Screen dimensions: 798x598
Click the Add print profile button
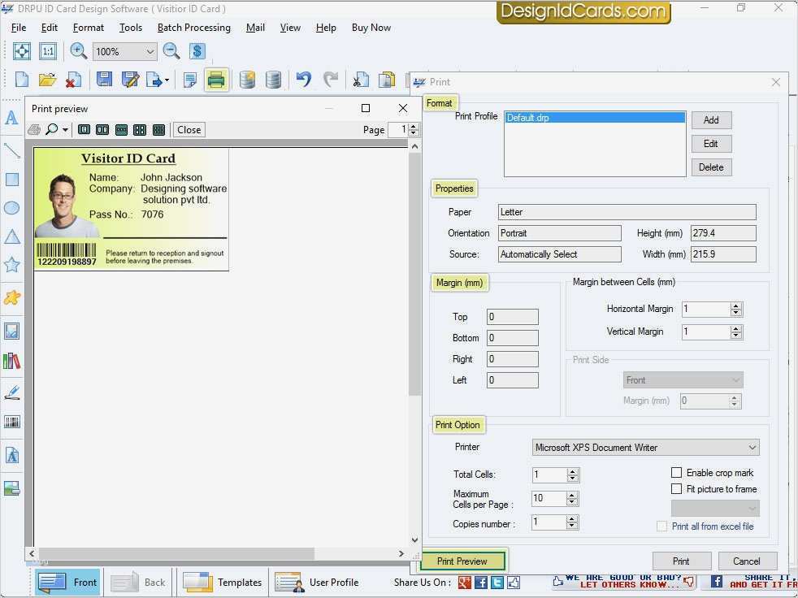click(711, 120)
